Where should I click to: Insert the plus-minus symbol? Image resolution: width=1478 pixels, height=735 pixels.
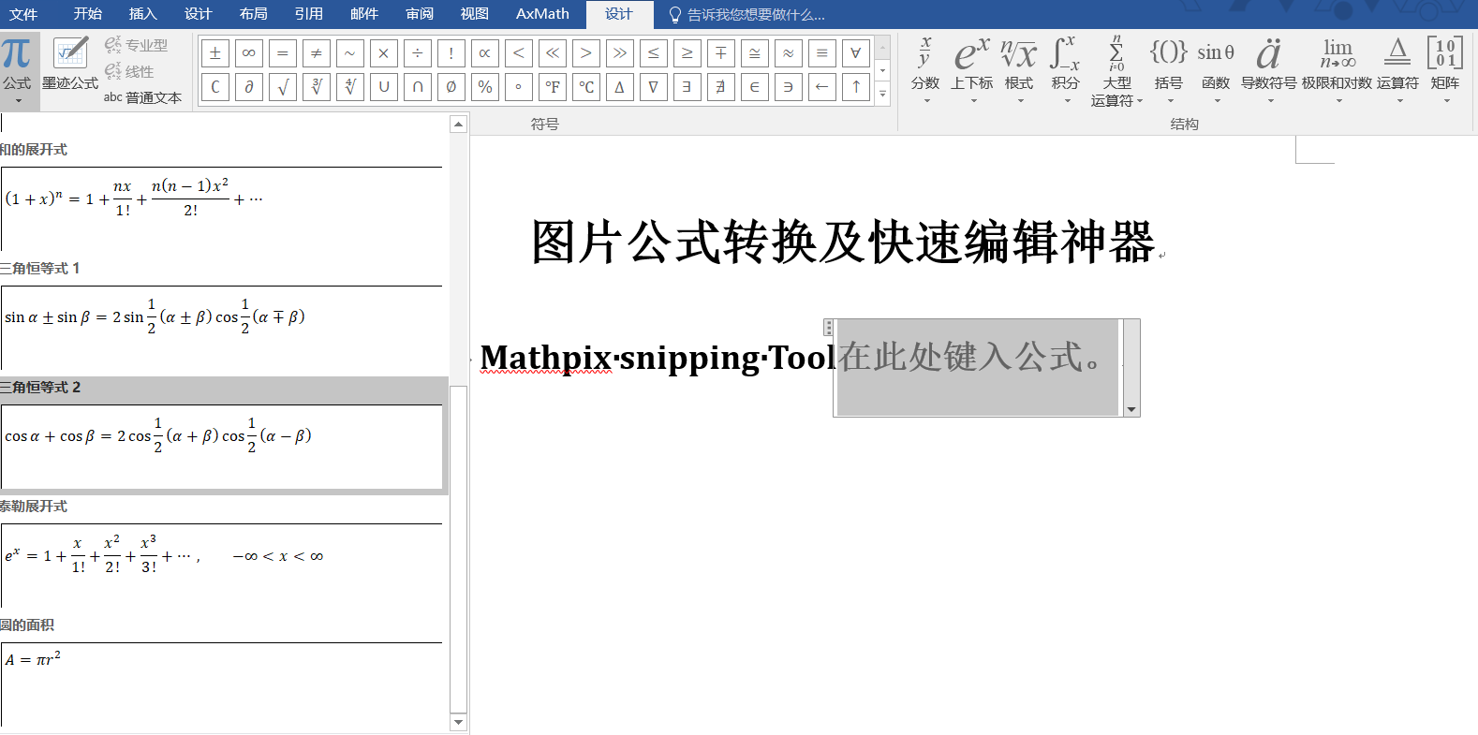215,53
